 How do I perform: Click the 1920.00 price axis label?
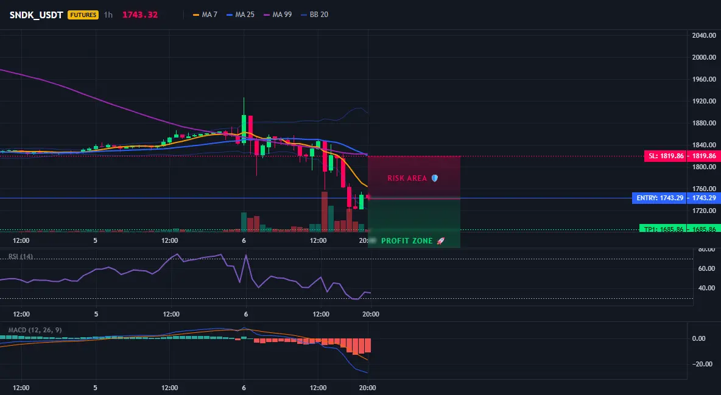[x=704, y=101]
